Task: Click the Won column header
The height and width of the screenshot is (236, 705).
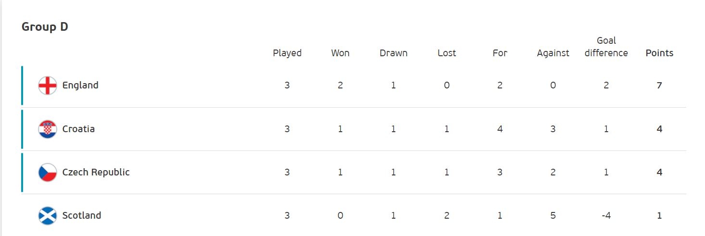Action: [340, 53]
